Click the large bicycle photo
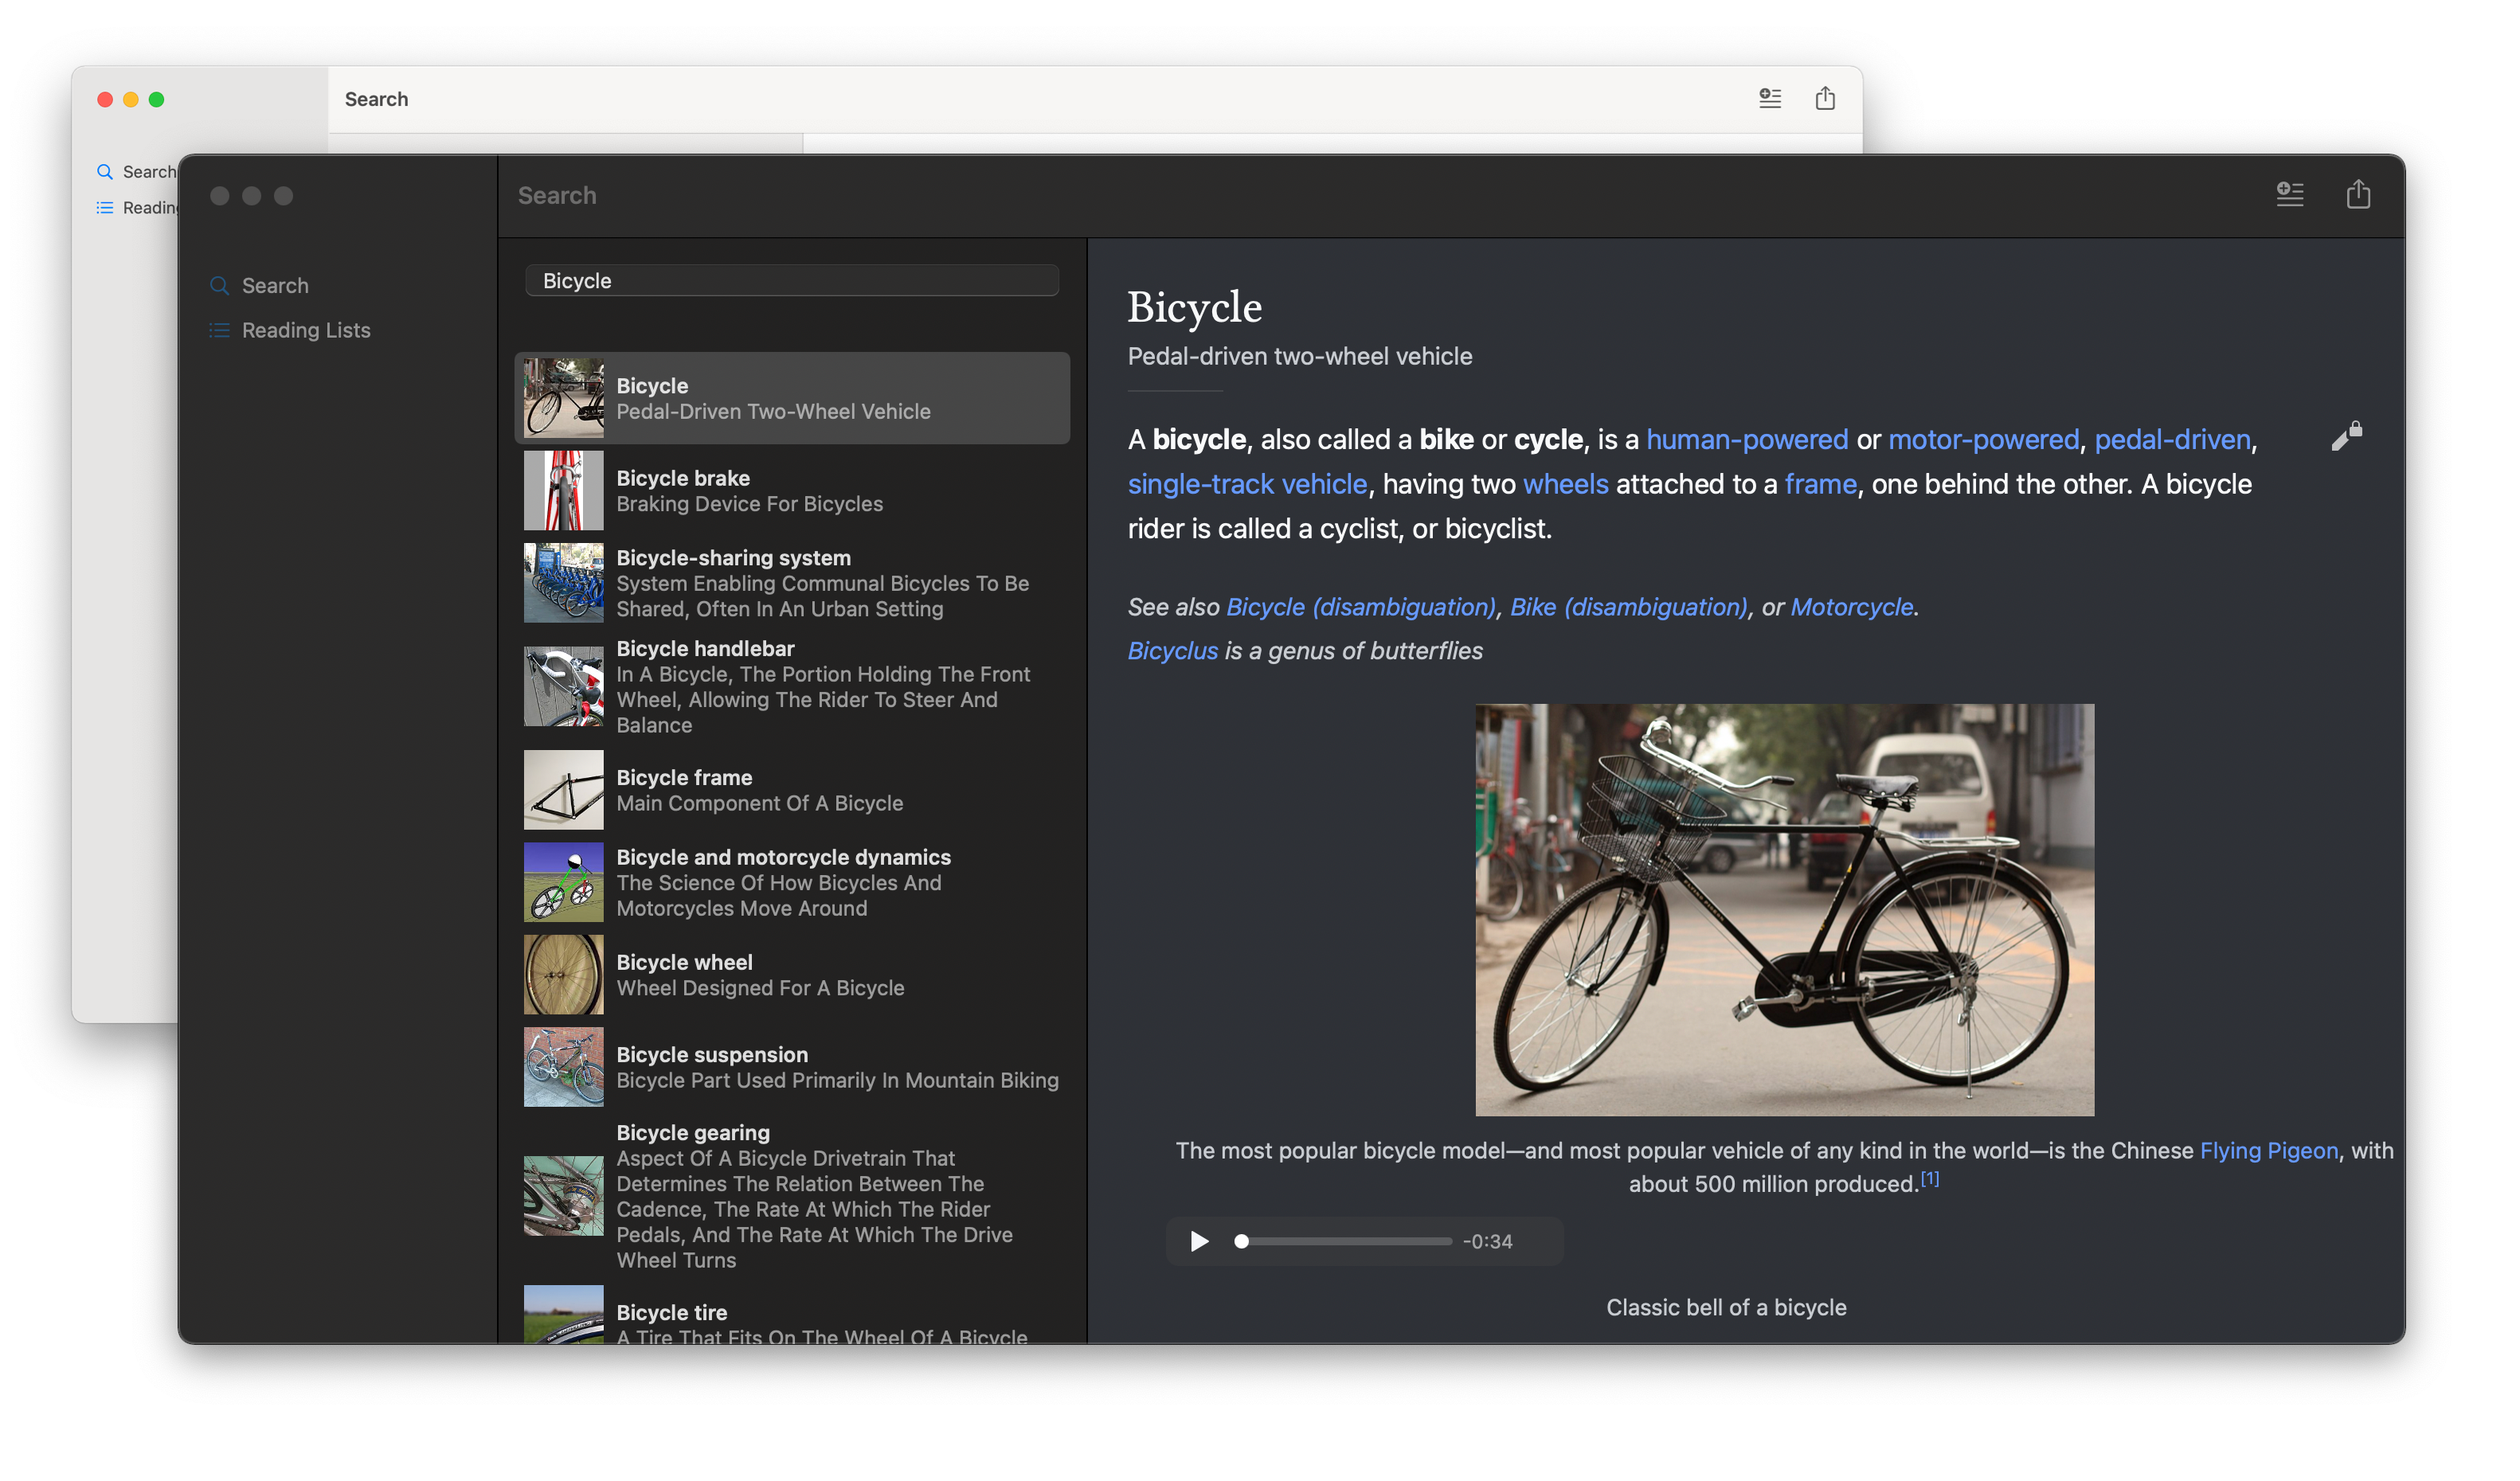 (1783, 909)
